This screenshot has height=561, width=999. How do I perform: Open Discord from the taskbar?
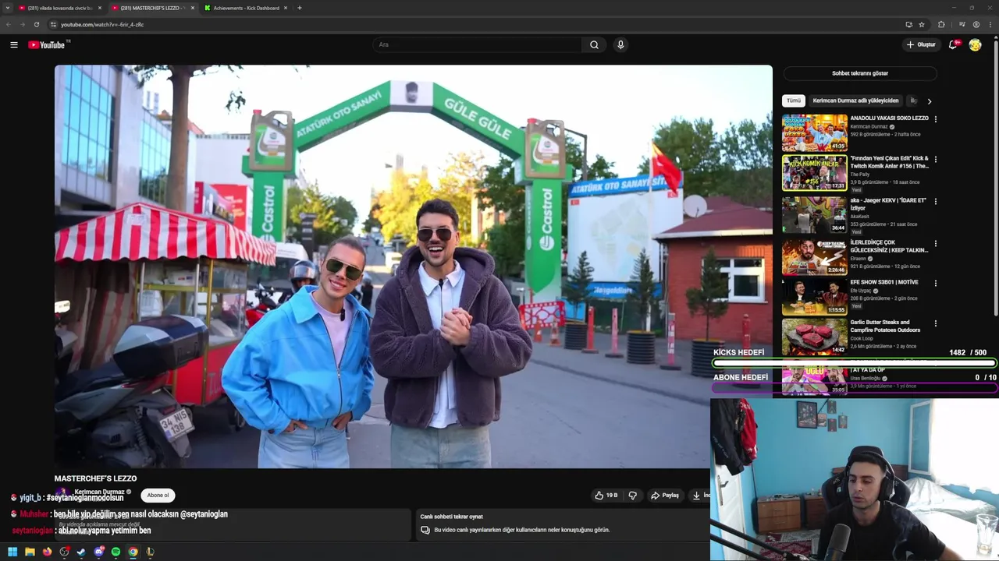pyautogui.click(x=98, y=552)
